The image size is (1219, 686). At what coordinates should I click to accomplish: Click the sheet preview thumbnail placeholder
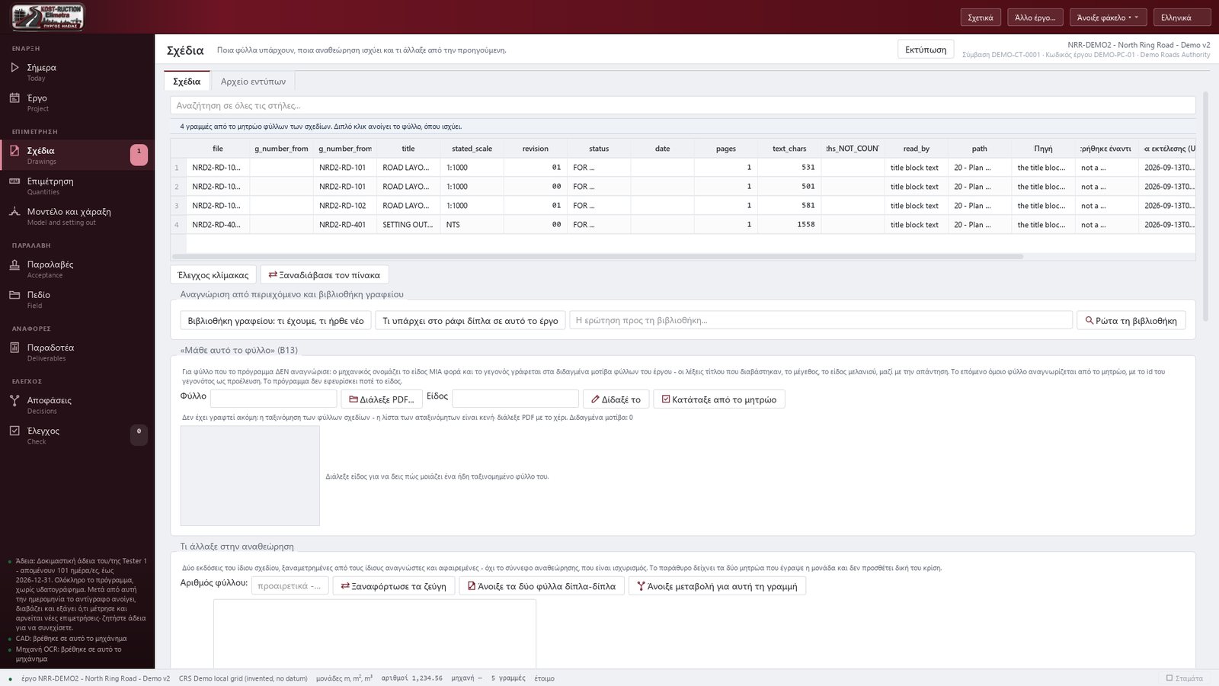coord(250,476)
